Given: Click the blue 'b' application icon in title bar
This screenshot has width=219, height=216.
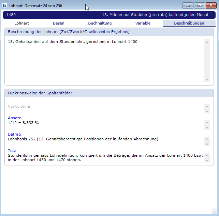Looking at the screenshot, I should [5, 6].
